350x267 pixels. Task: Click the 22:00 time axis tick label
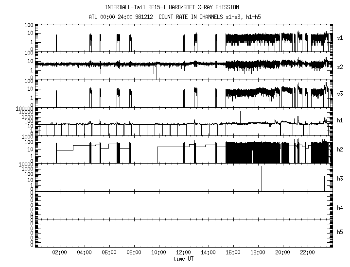point(307,253)
